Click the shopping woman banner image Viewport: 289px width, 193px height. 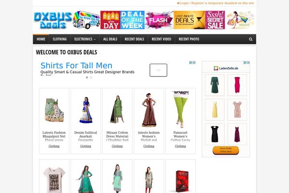(x=240, y=20)
